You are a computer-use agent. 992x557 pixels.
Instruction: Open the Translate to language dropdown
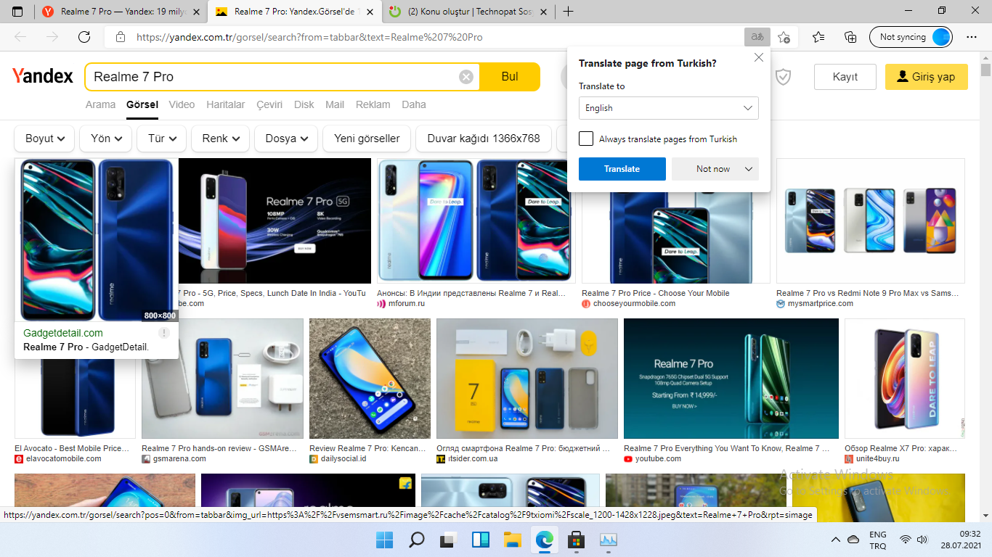[x=669, y=108]
